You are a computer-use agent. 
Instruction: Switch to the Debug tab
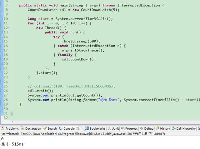(147, 128)
